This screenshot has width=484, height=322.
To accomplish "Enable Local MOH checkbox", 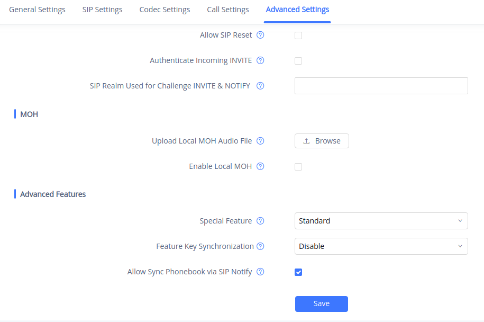I will 298,167.
